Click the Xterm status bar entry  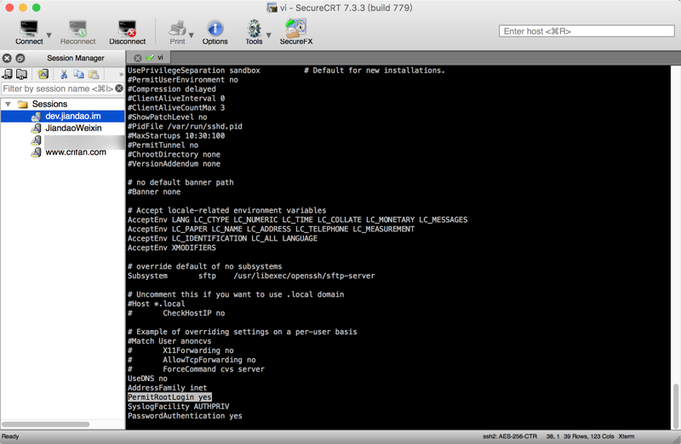point(627,436)
